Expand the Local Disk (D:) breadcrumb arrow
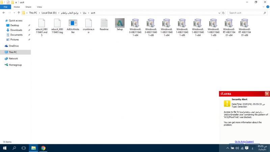Viewport: 270px width, 152px height. [58, 13]
